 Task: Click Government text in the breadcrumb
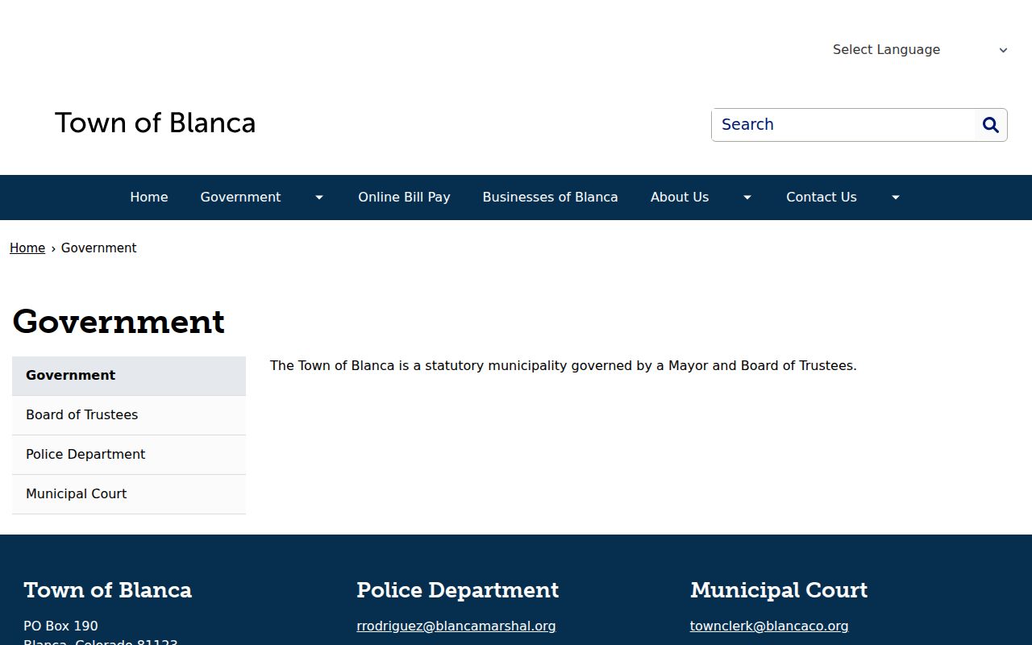(x=99, y=248)
